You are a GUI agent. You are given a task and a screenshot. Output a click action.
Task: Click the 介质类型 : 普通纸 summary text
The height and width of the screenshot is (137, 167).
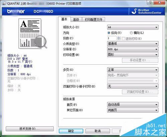click(20, 66)
